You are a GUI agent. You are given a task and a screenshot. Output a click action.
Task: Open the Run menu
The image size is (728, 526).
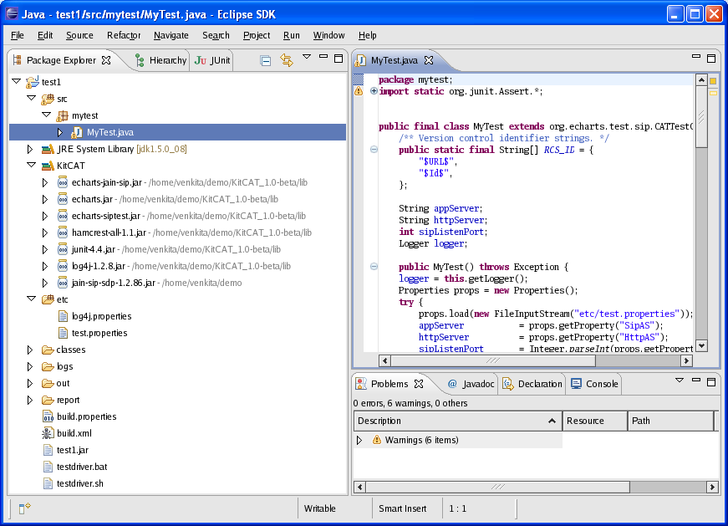click(x=291, y=35)
